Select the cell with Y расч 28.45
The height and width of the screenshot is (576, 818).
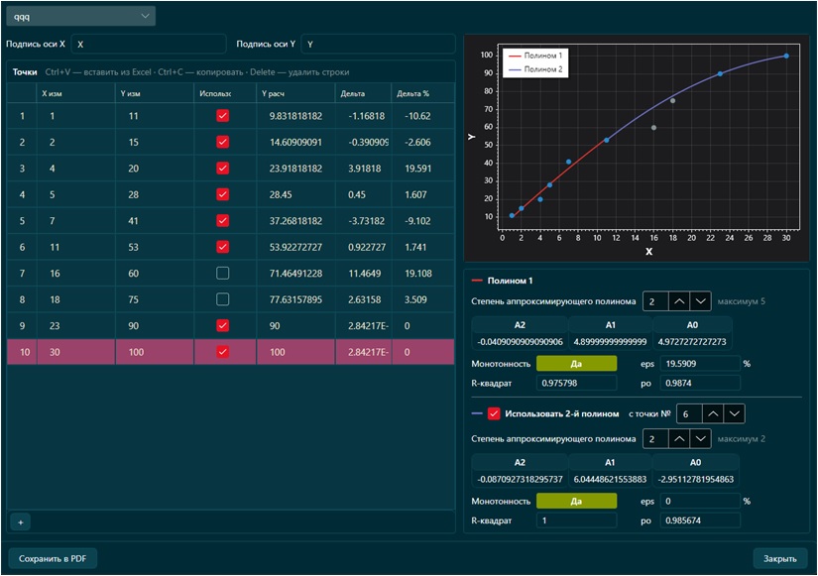[x=295, y=194]
